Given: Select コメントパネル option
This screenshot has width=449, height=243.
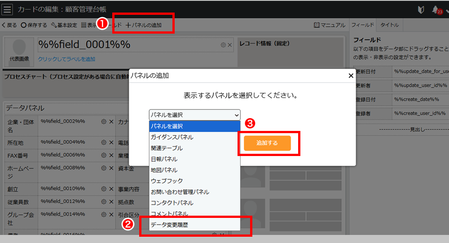Looking at the screenshot, I should click(195, 213).
